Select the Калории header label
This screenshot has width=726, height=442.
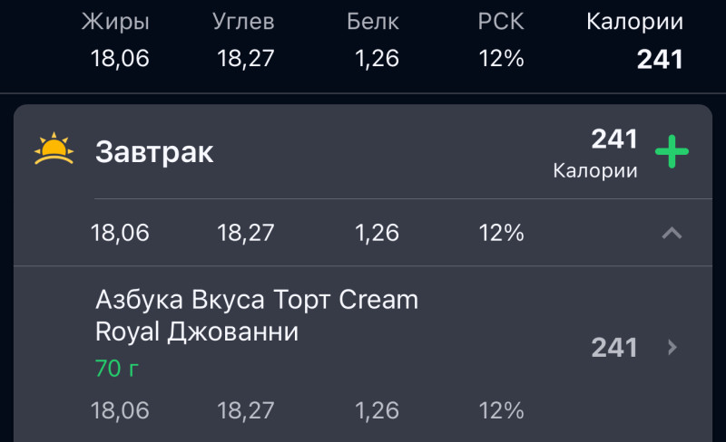634,23
